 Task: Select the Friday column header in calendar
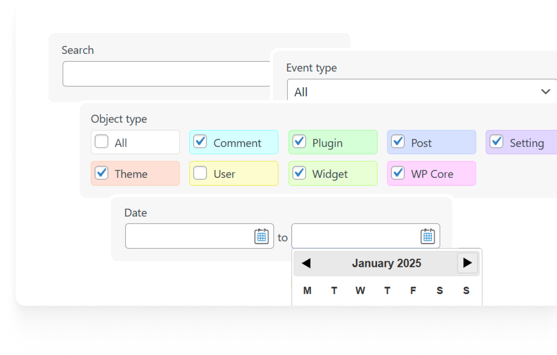413,290
